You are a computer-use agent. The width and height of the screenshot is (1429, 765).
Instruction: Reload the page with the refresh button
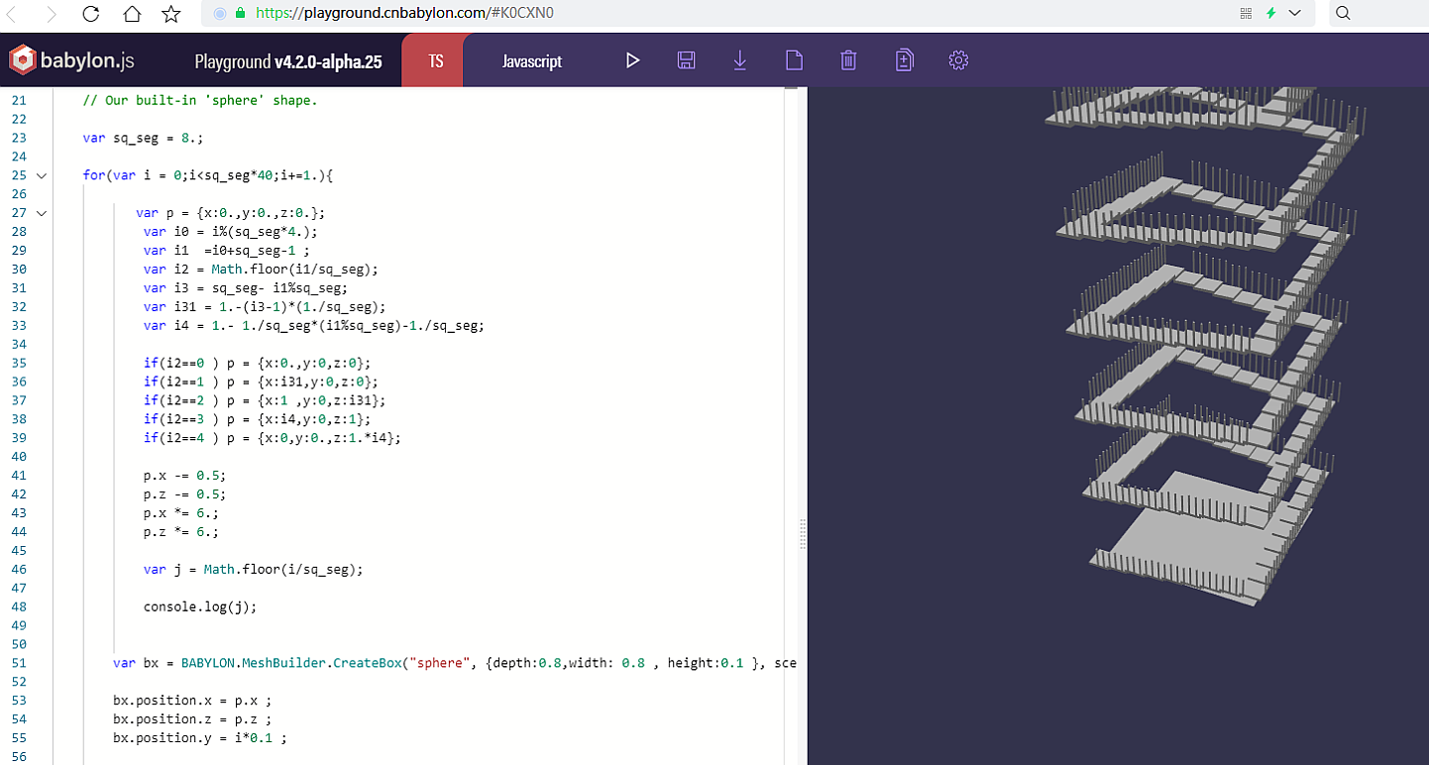(90, 14)
